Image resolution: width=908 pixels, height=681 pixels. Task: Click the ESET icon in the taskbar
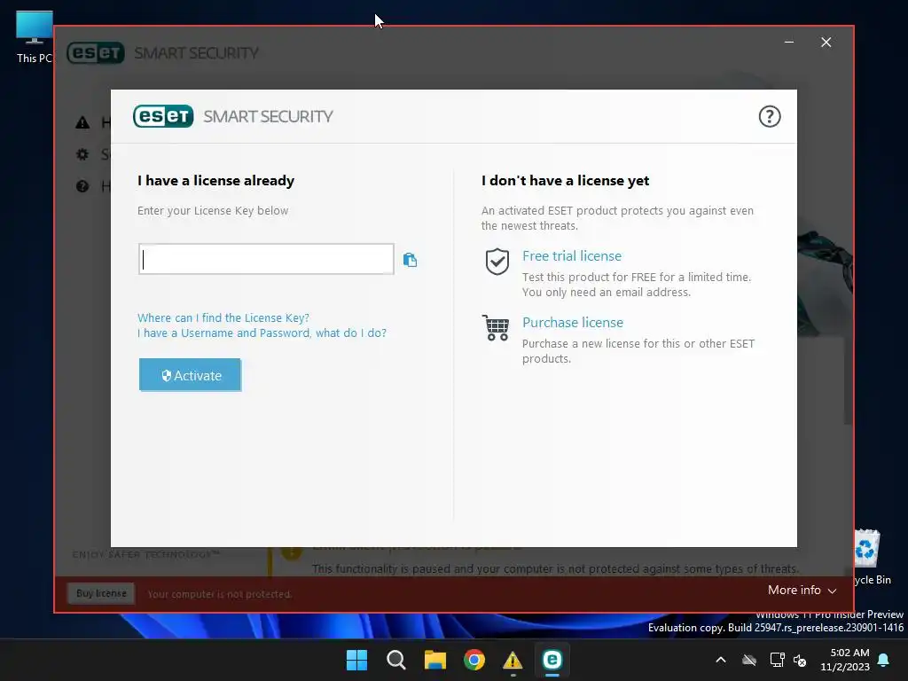[x=552, y=660]
